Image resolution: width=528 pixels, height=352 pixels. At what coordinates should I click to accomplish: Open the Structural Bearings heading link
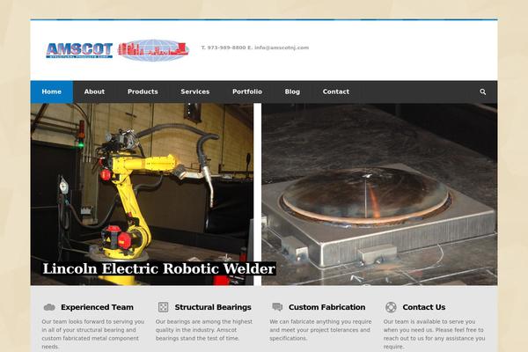(213, 307)
